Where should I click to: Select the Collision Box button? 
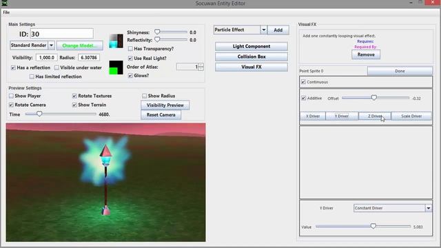[251, 56]
